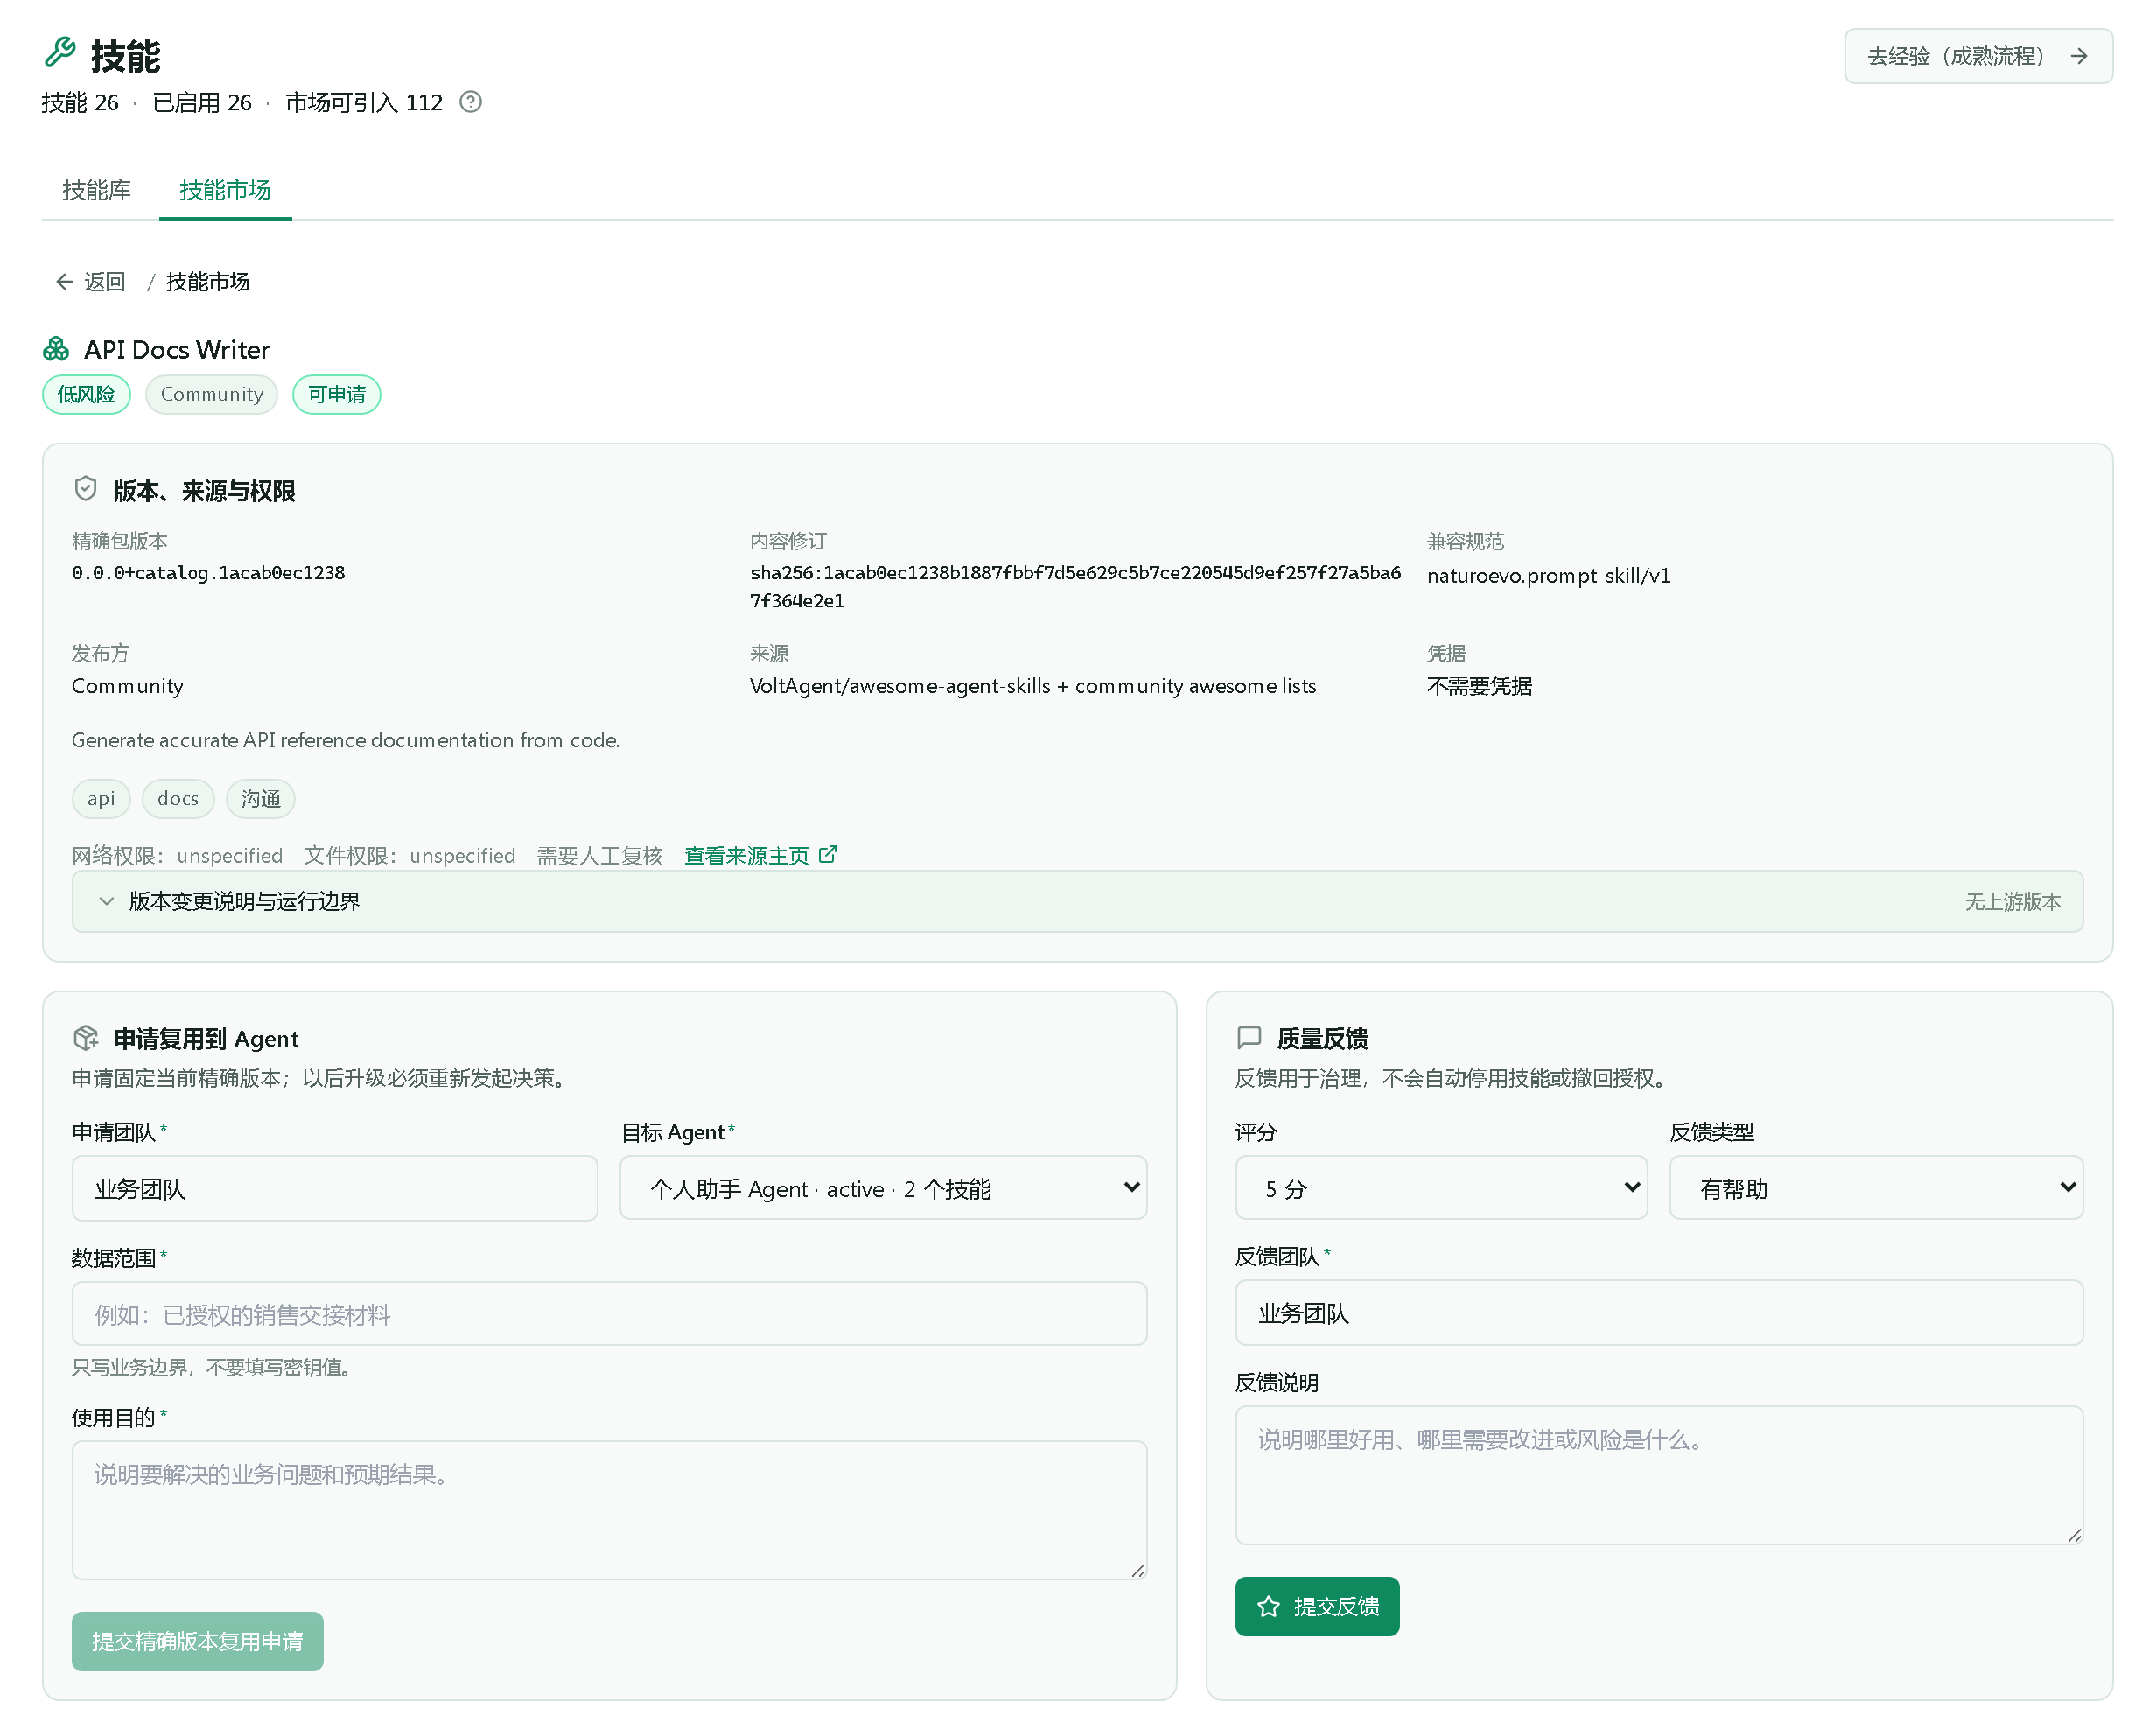Click the 提交反馈 button
Screen dimensions: 2156x1722
point(1317,1606)
